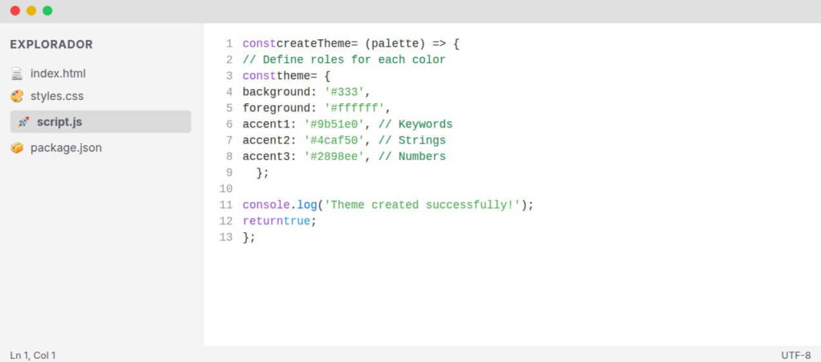Select script.js in the explorer
This screenshot has height=362, width=821.
[100, 122]
